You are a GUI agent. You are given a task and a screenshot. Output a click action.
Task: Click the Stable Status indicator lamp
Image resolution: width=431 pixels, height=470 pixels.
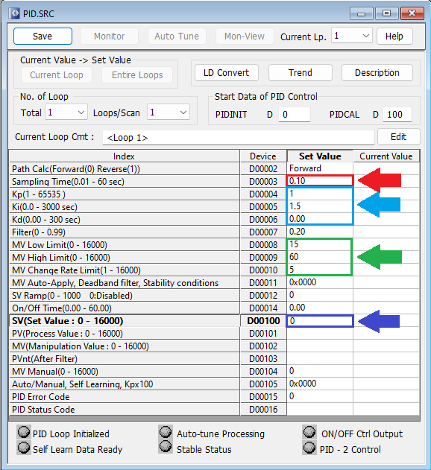click(166, 447)
